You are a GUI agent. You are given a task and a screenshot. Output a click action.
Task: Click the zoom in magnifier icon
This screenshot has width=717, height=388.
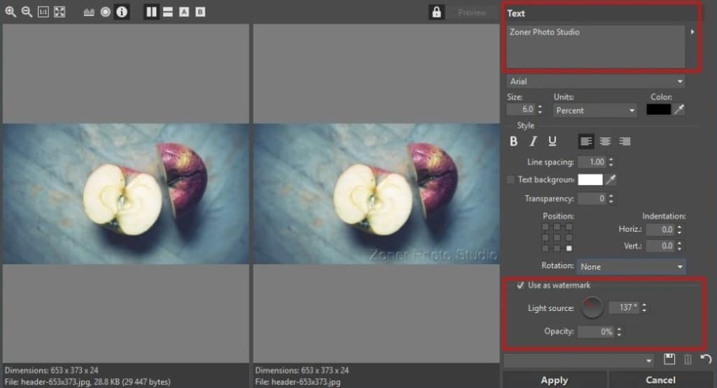point(11,12)
